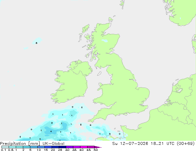This screenshot has width=196, height=151.
Task: Click the legend scale label '15'
Action: coord(46,150)
